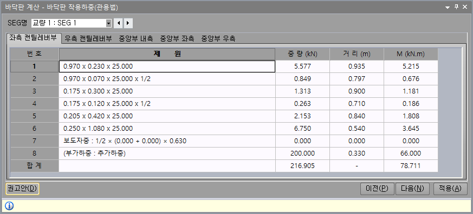The width and height of the screenshot is (473, 214).
Task: Open the 중앙부 내측 tab
Action: (136, 38)
